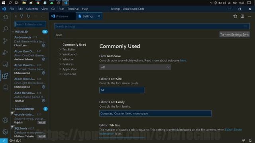Open the Remote Explorer view

[x=5, y=64]
